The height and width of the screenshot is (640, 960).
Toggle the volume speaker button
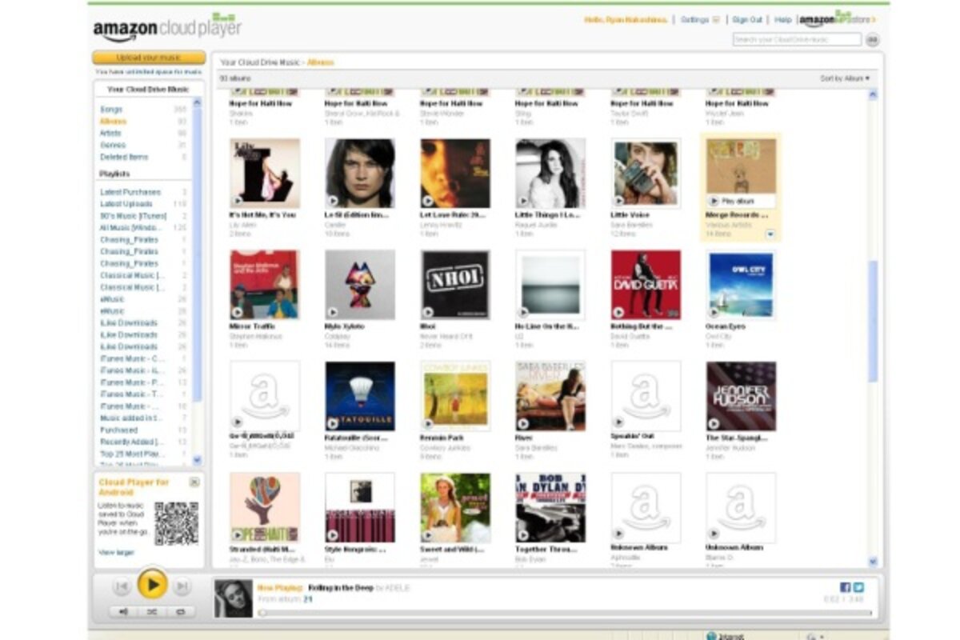tap(124, 611)
